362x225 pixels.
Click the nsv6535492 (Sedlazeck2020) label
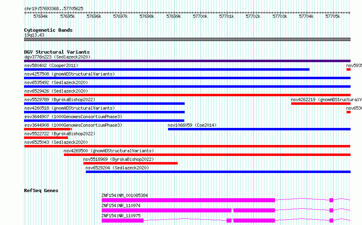point(56,82)
